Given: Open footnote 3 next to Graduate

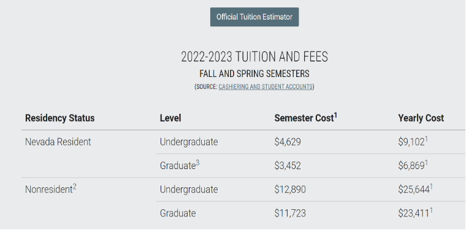Looking at the screenshot, I should click(x=197, y=163).
